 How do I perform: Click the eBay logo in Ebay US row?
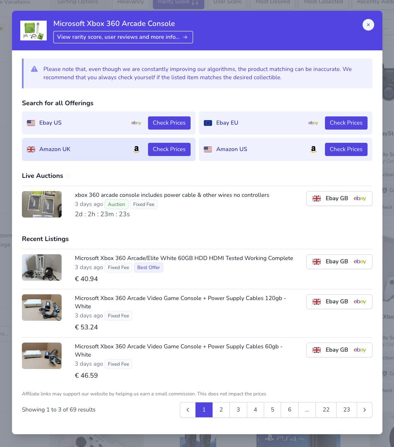[136, 123]
